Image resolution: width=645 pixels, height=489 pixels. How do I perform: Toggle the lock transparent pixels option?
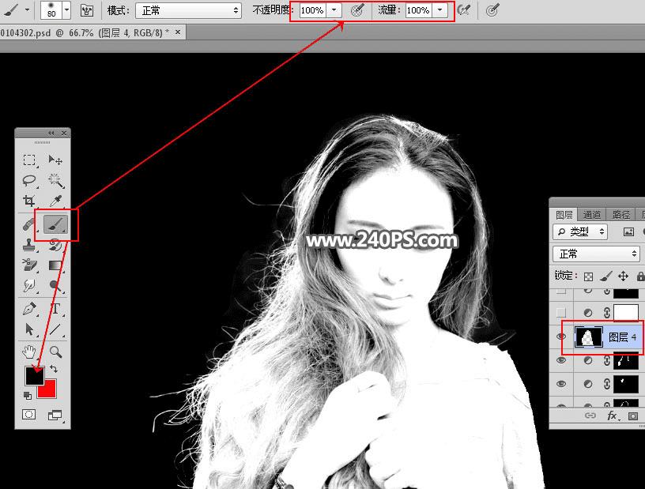point(588,276)
